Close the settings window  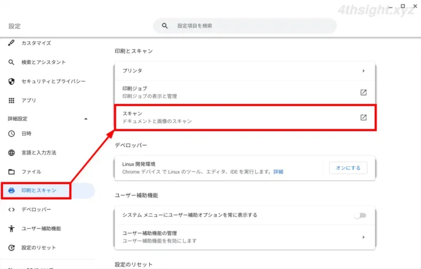pyautogui.click(x=415, y=6)
